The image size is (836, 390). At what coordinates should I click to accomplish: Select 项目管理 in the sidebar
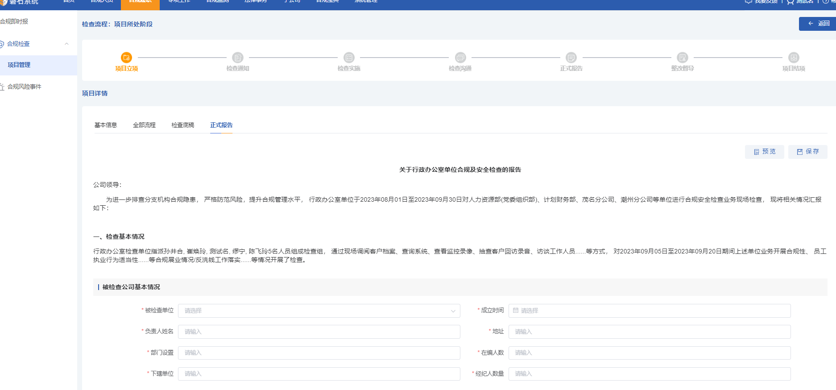38,65
